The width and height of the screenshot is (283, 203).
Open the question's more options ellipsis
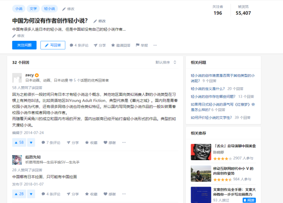[155, 45]
